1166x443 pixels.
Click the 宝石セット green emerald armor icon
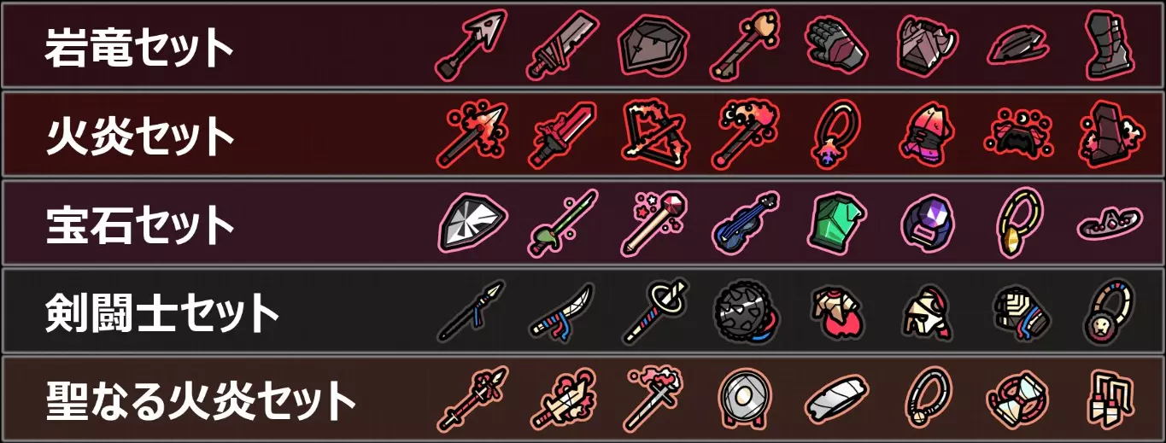click(837, 224)
